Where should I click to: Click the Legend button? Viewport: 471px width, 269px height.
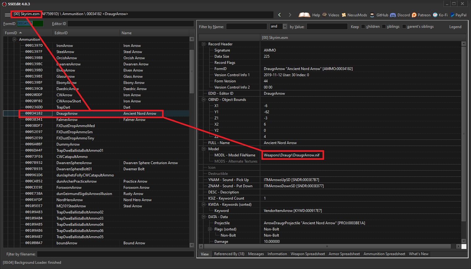(455, 27)
